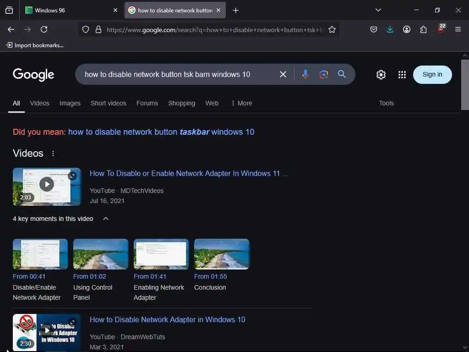List all tabs dropdown chevron
469x352 pixels.
point(378,10)
